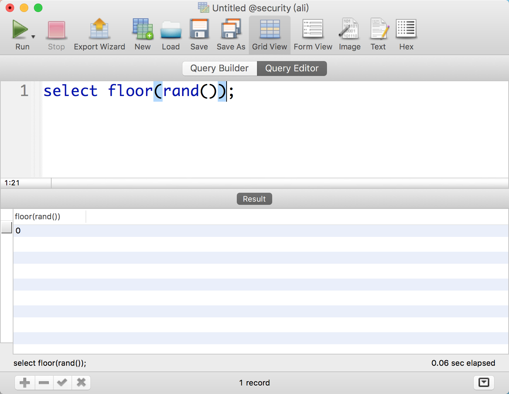Image resolution: width=509 pixels, height=394 pixels.
Task: Click the 'select' keyword in the editor
Action: click(x=70, y=91)
